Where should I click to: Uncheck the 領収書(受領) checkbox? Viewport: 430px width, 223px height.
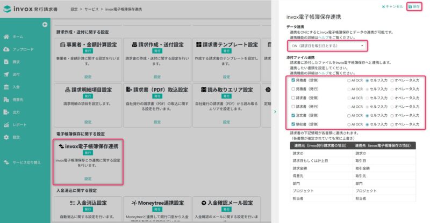[293, 124]
